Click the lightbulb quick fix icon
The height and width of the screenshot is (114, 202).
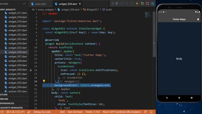point(44,81)
